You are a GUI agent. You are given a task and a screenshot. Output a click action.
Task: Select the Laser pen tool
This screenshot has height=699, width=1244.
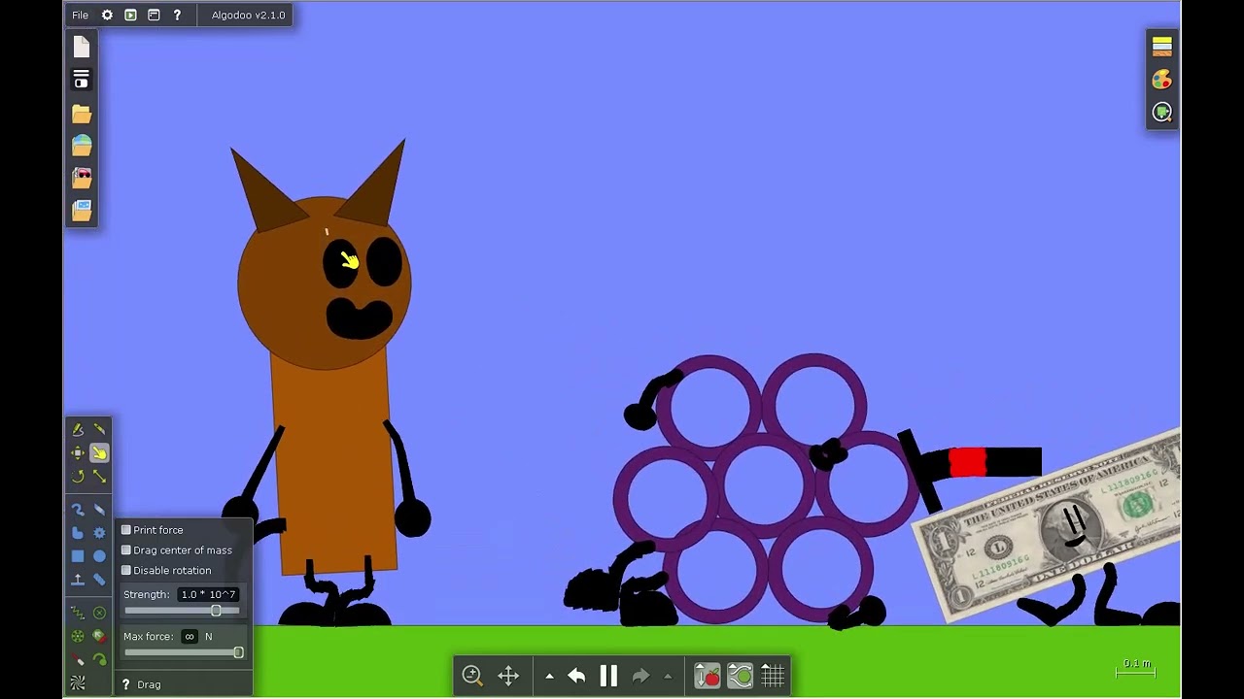click(78, 659)
